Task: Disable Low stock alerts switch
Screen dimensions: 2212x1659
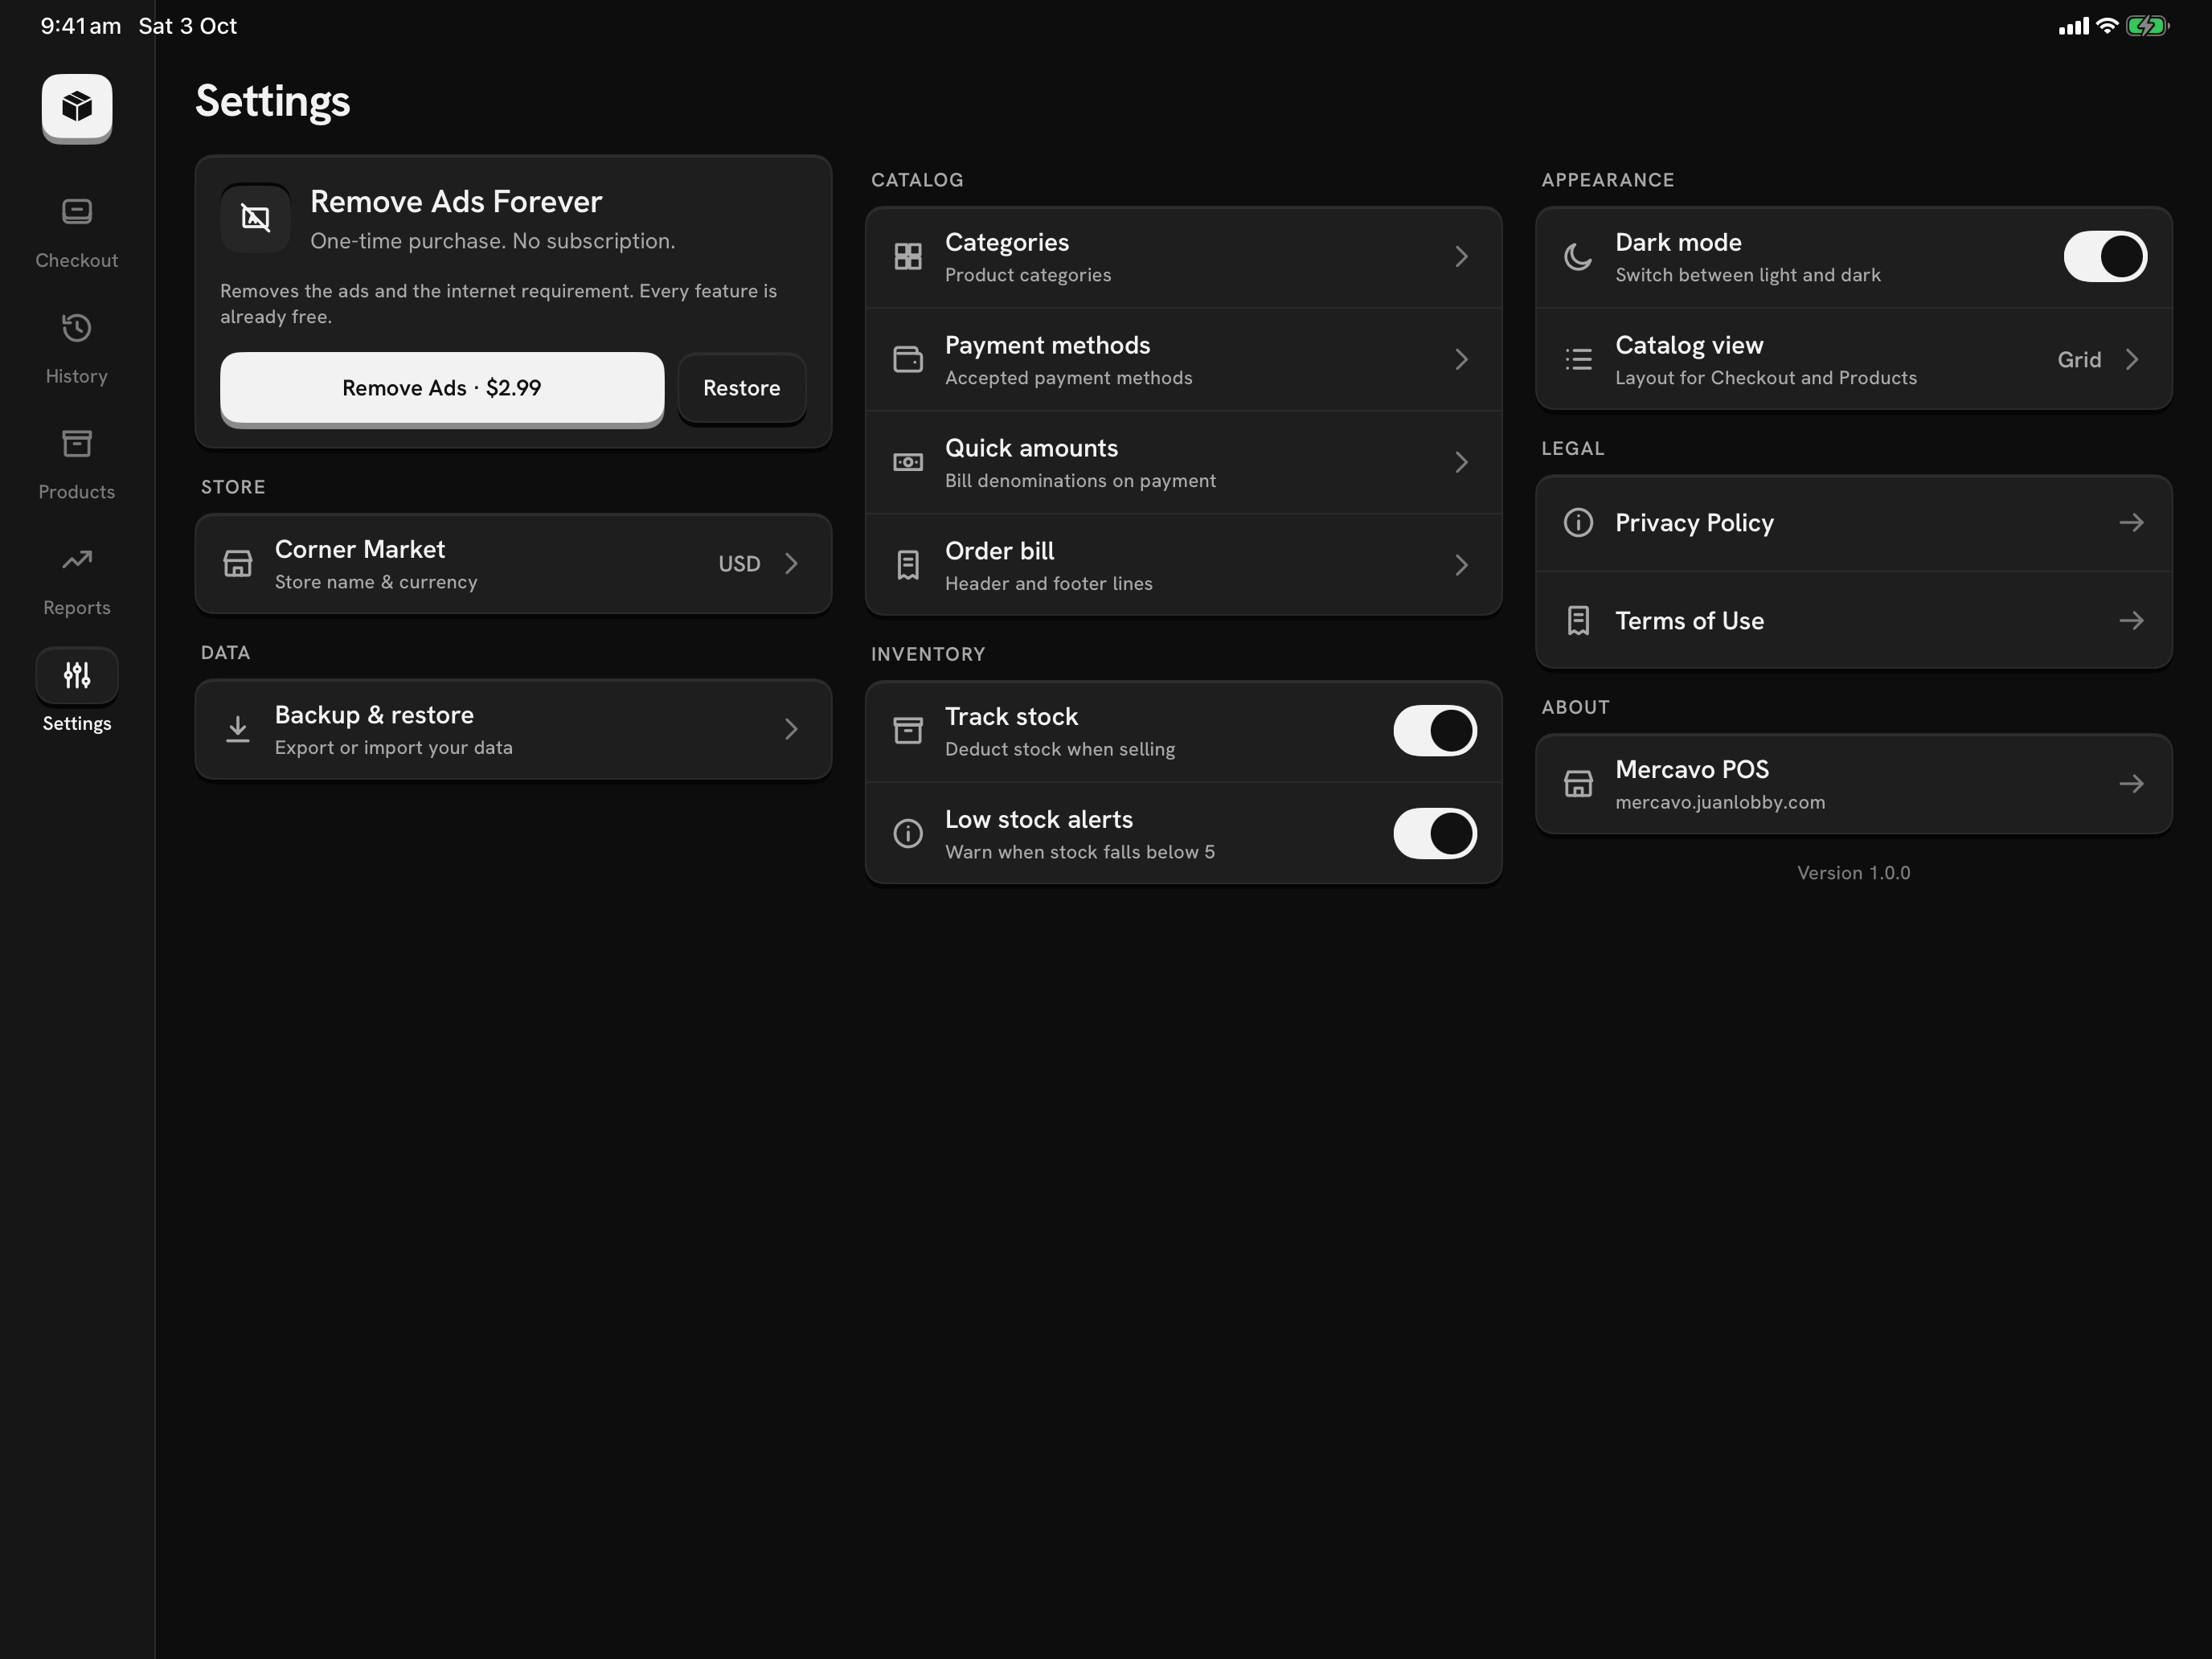Action: click(x=1435, y=834)
